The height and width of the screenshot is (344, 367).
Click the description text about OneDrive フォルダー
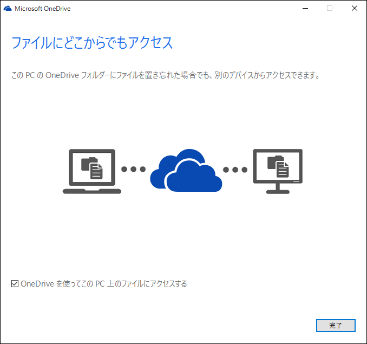(x=166, y=75)
